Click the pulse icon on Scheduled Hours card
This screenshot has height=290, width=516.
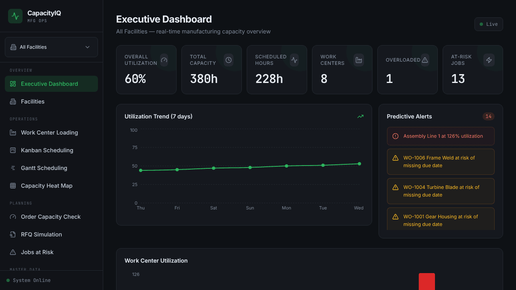(x=294, y=60)
